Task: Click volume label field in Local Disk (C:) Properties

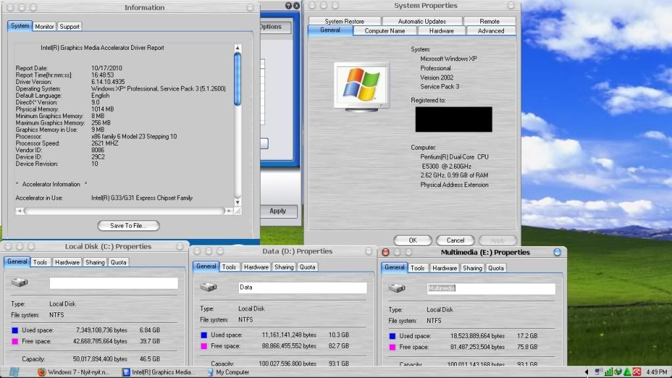Action: point(114,283)
